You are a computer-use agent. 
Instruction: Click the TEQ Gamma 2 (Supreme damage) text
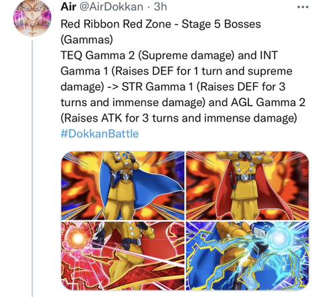point(147,55)
